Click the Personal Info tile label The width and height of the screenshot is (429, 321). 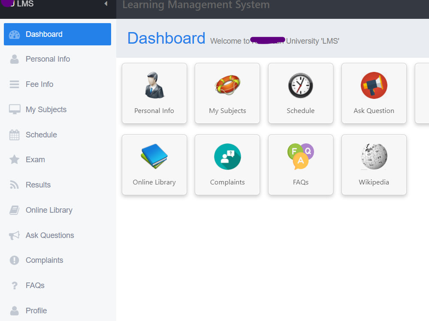coord(154,110)
